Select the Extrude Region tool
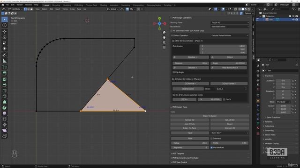The width and height of the screenshot is (300, 168). coord(5,74)
